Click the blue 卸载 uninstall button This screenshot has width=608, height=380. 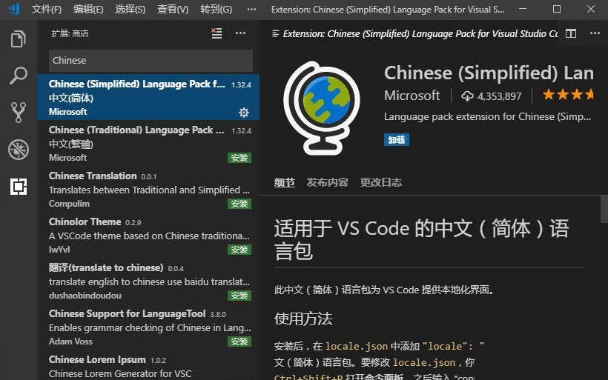[x=397, y=139]
